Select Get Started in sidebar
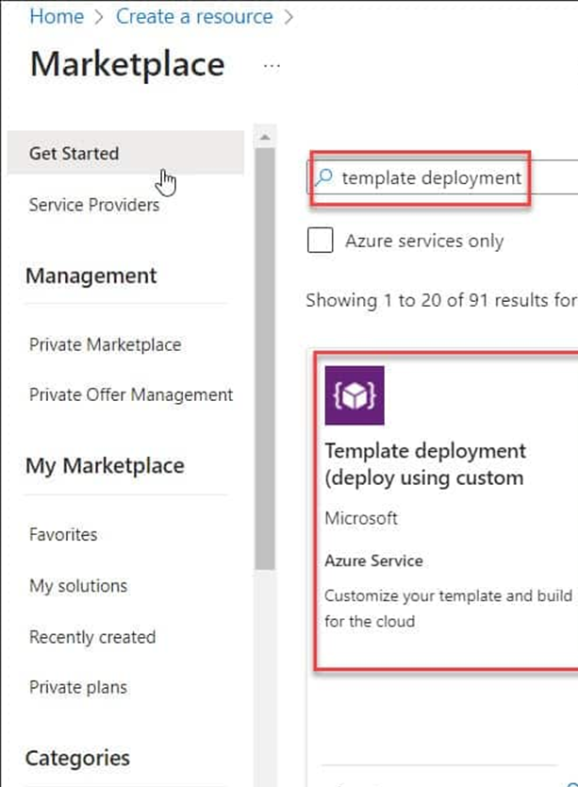This screenshot has height=787, width=578. pos(125,153)
